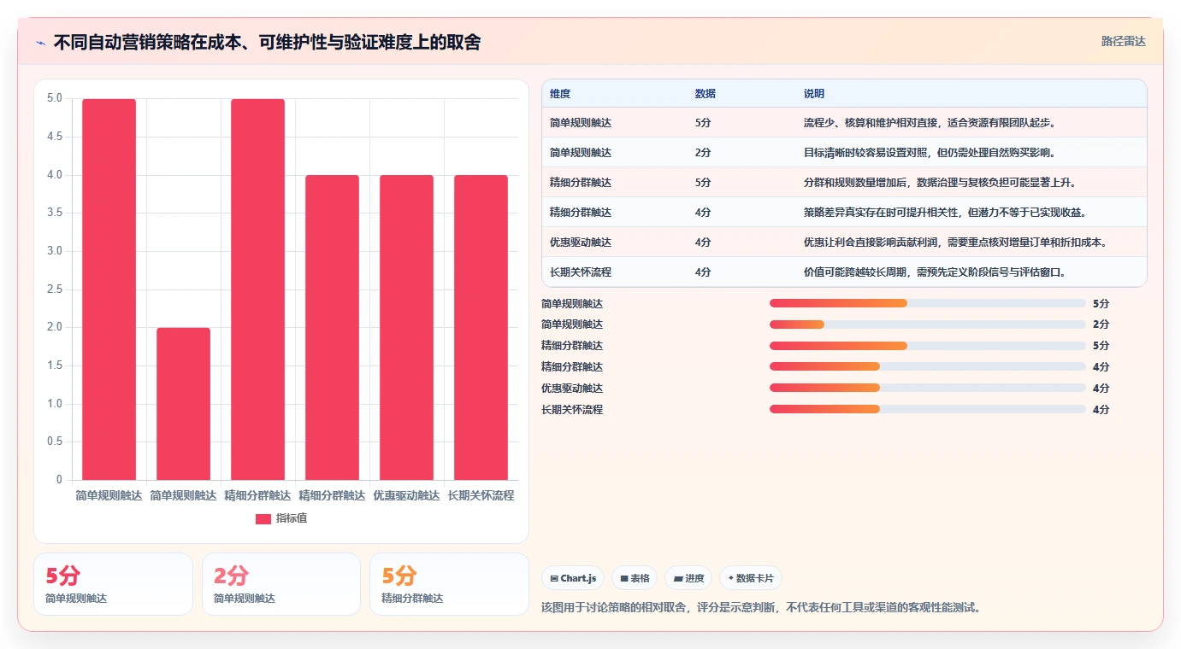Click the table description starting 优惠让利会直接影响
The width and height of the screenshot is (1181, 649).
coord(956,243)
